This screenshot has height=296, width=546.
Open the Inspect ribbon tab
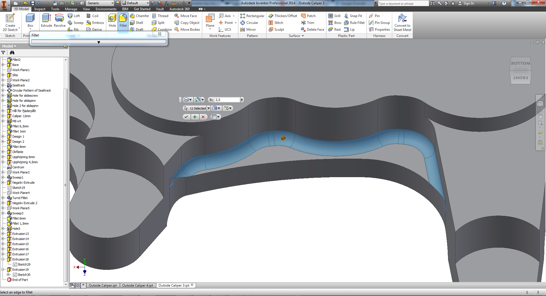point(40,9)
